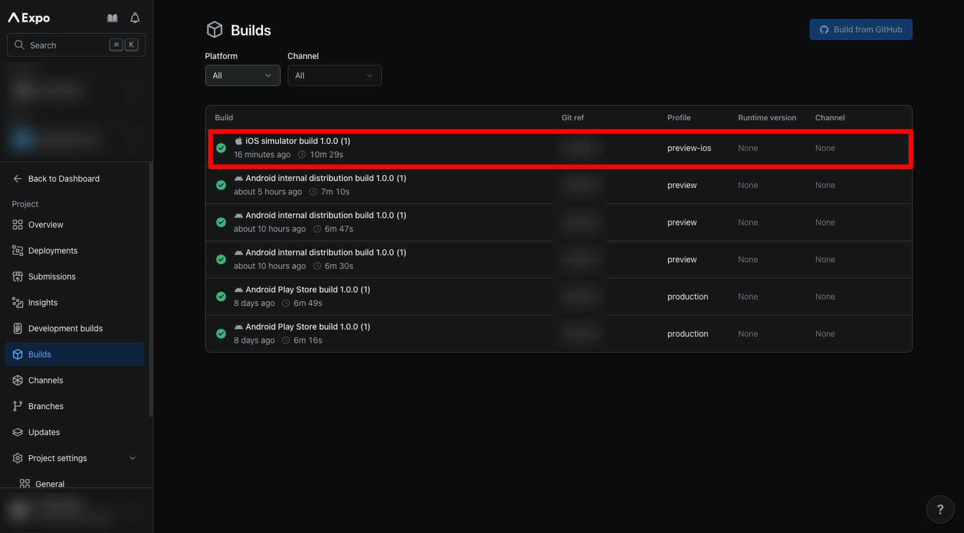Viewport: 964px width, 533px height.
Task: Click the K shortcut key badge in search
Action: pos(131,45)
